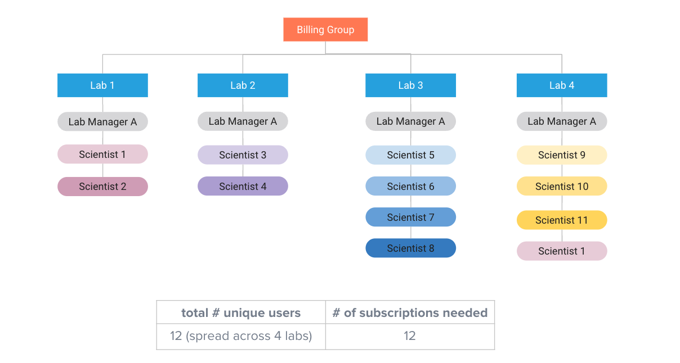This screenshot has height=363, width=680.
Task: Click Scientist 1 under Lab 4
Action: click(x=562, y=251)
